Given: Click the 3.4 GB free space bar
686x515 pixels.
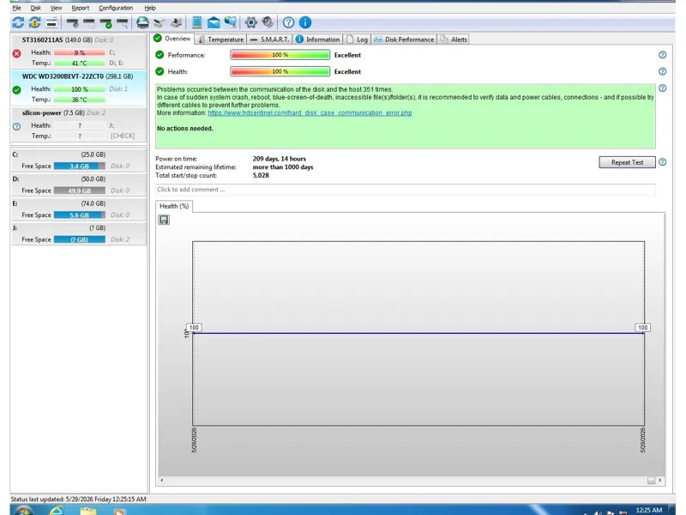Looking at the screenshot, I should (80, 166).
